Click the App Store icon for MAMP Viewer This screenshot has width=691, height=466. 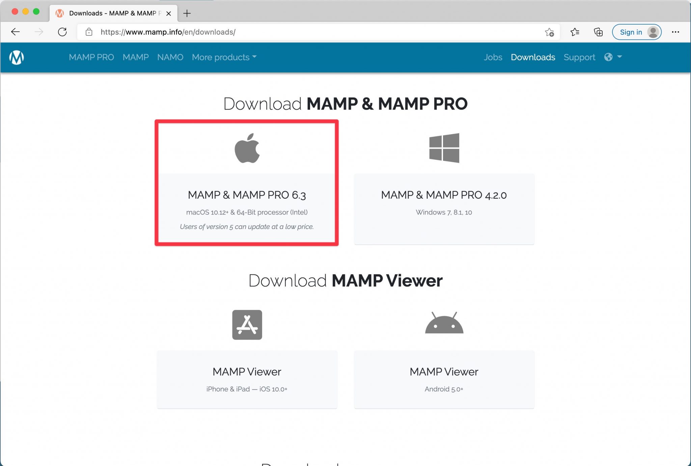[x=247, y=325]
